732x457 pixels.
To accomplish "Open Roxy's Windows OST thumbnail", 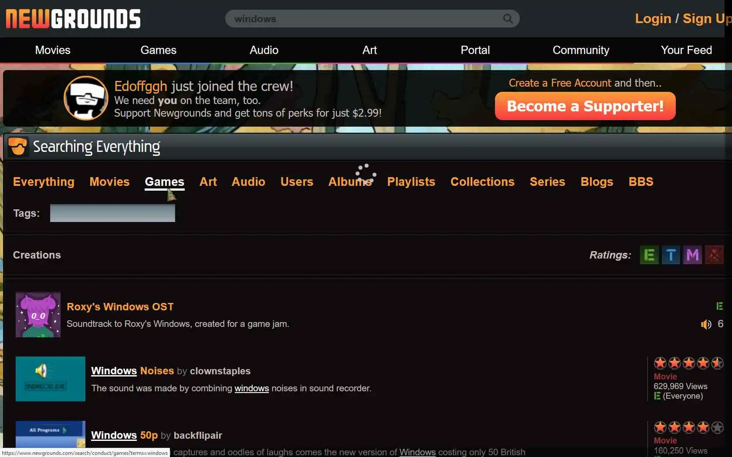I will point(38,315).
